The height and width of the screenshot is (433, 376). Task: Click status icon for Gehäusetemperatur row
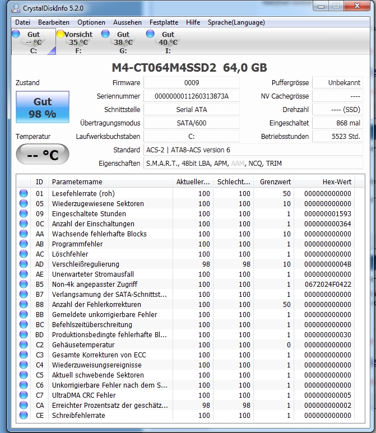(x=24, y=344)
